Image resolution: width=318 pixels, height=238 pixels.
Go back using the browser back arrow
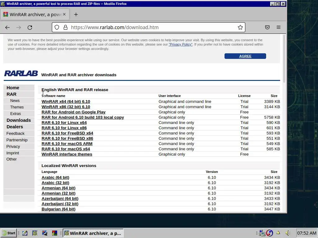pyautogui.click(x=7, y=28)
